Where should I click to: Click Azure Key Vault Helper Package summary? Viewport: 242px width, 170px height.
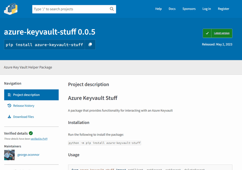pos(28,67)
